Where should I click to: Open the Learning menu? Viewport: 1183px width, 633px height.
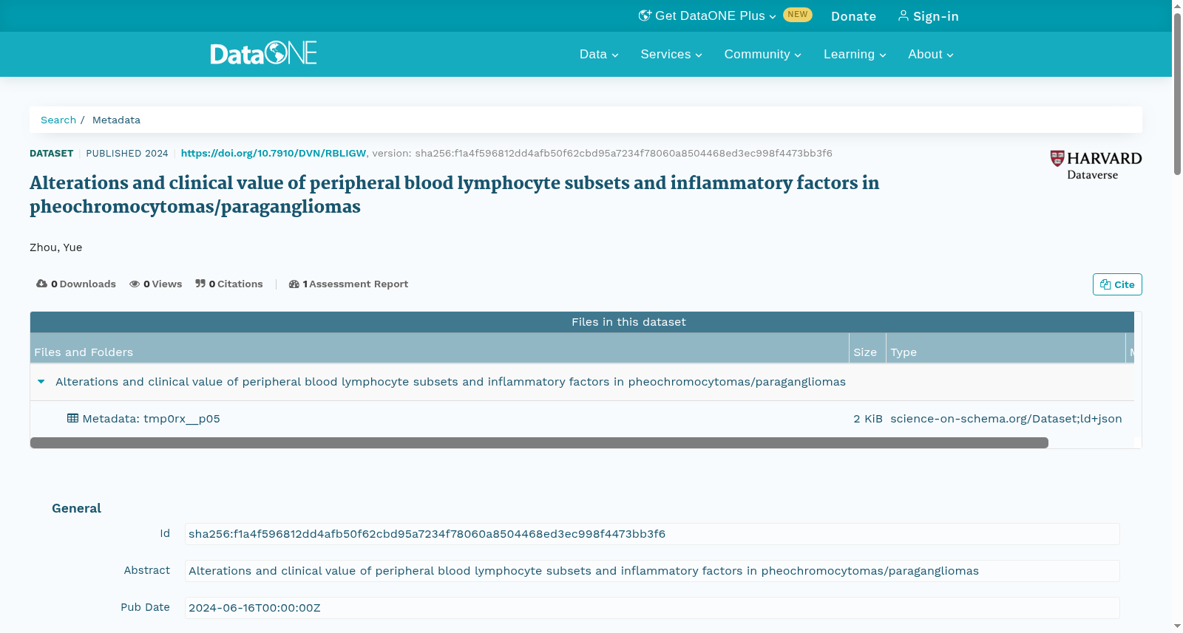pyautogui.click(x=855, y=54)
